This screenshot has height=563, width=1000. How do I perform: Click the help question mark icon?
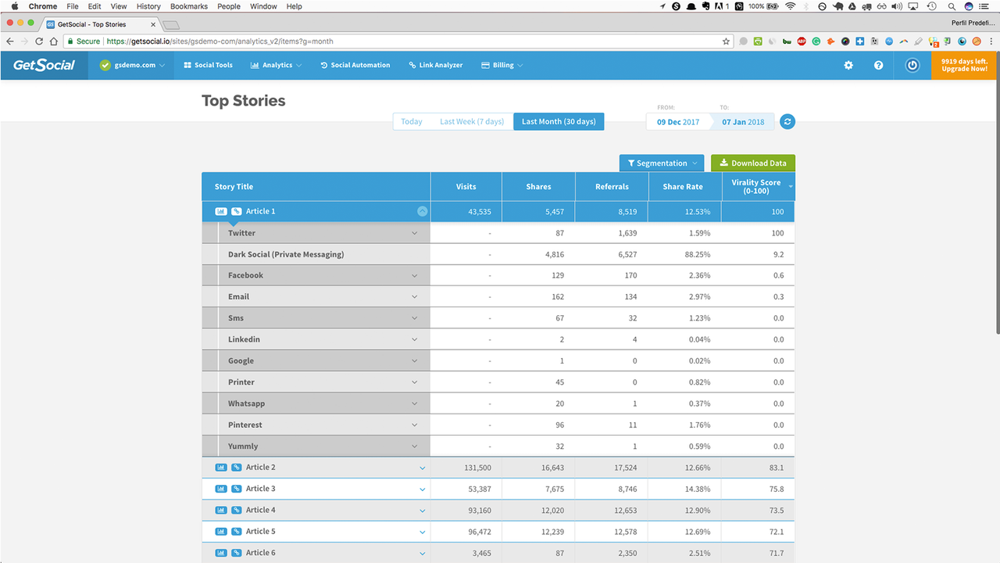879,65
